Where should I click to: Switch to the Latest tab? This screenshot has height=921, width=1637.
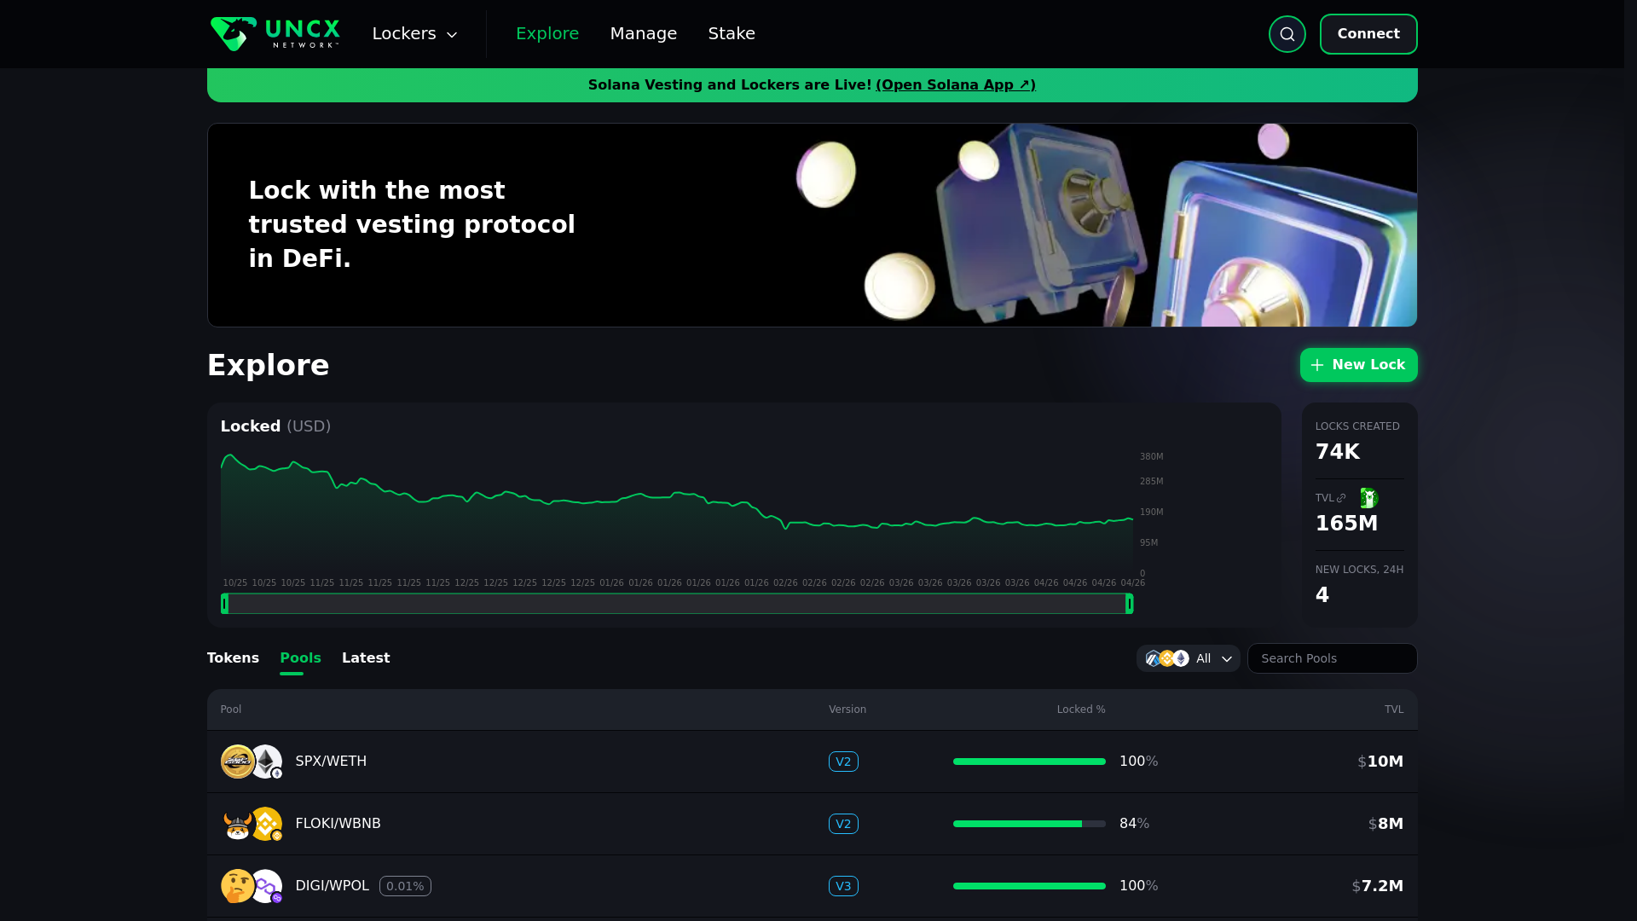366,658
